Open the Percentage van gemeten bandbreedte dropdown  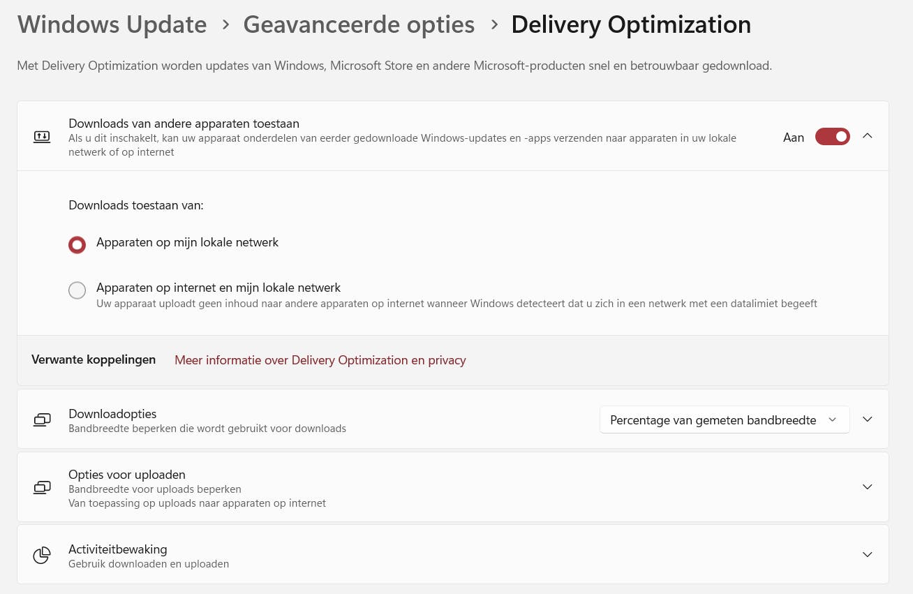point(724,420)
